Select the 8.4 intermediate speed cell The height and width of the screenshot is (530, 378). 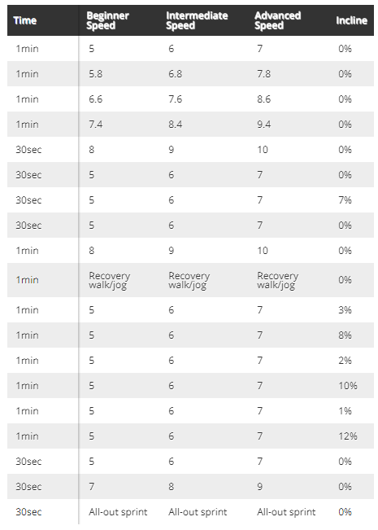(x=175, y=125)
